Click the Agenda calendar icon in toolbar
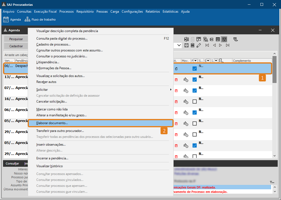The image size is (281, 200). click(6, 20)
